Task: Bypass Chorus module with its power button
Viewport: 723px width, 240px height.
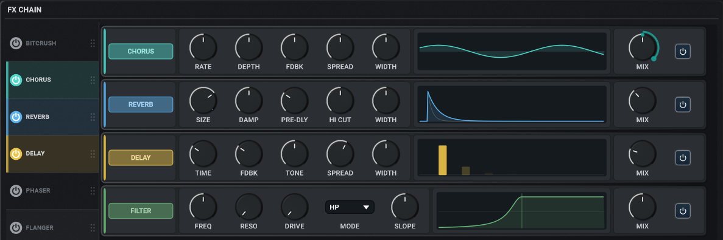Action: [683, 52]
